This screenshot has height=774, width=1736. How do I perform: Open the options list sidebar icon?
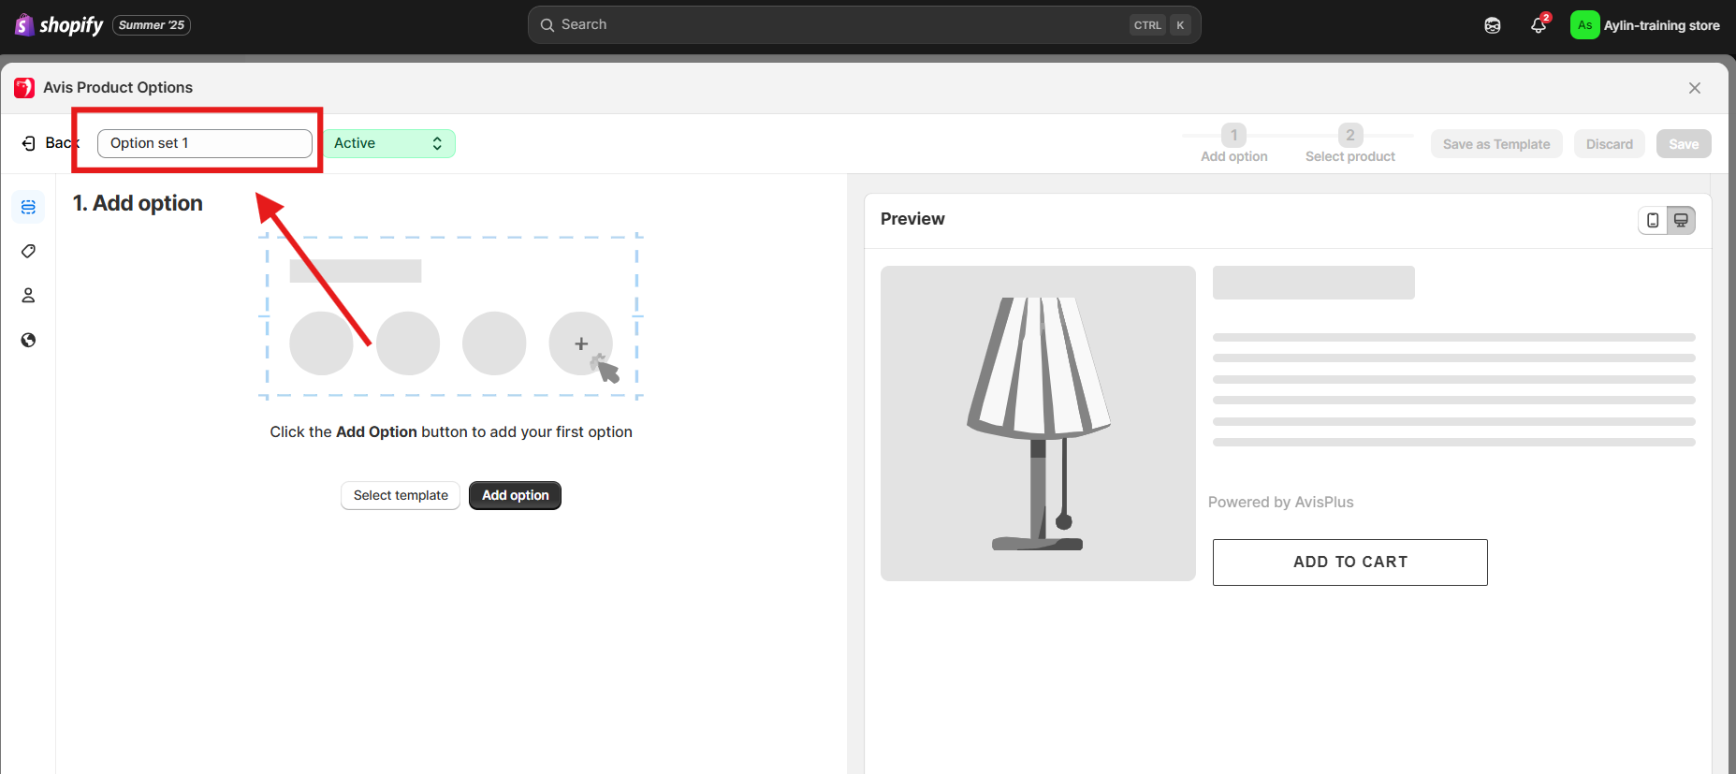coord(28,207)
